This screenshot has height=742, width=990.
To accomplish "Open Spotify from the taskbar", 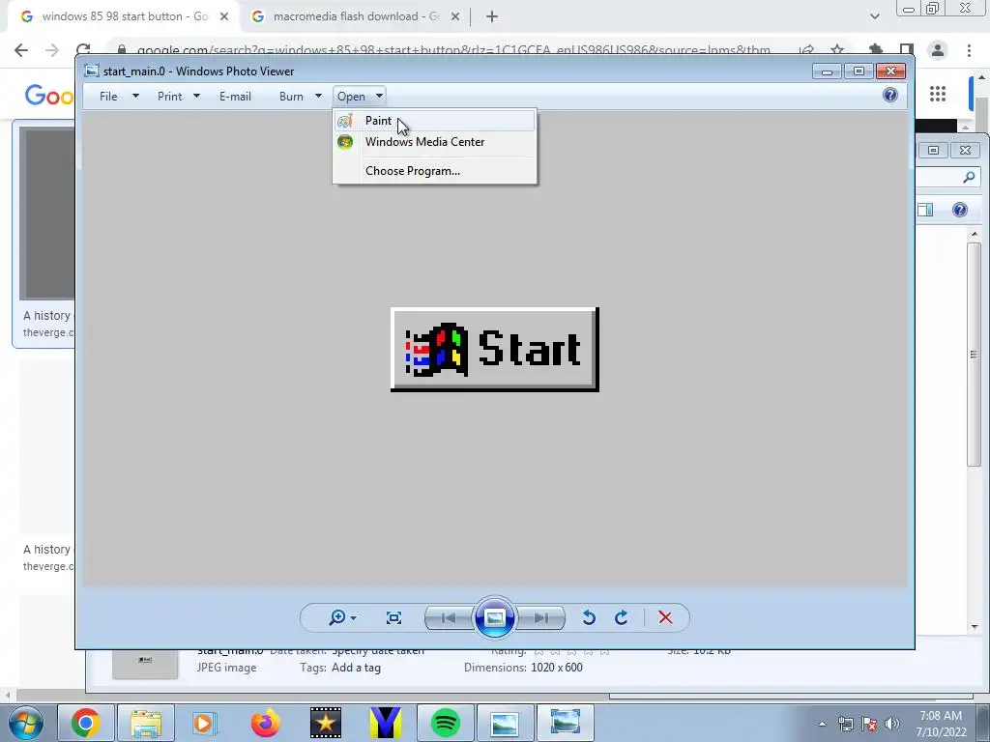I will point(445,723).
